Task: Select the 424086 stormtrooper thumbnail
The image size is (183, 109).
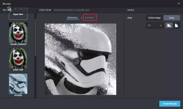Action: pos(18,83)
